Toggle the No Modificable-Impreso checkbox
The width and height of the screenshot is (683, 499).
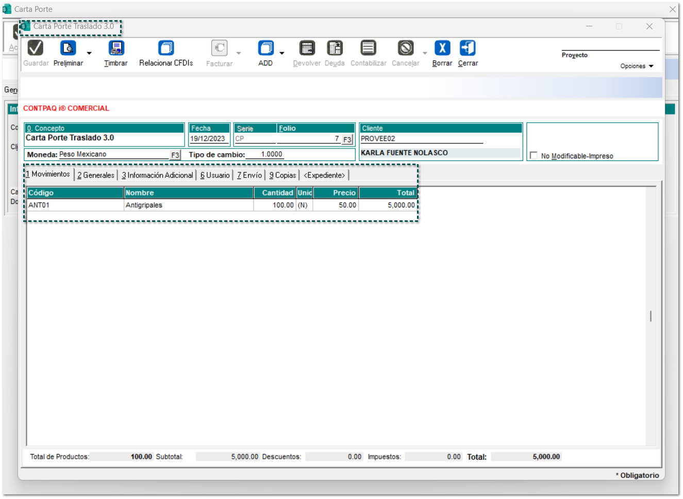(x=534, y=155)
